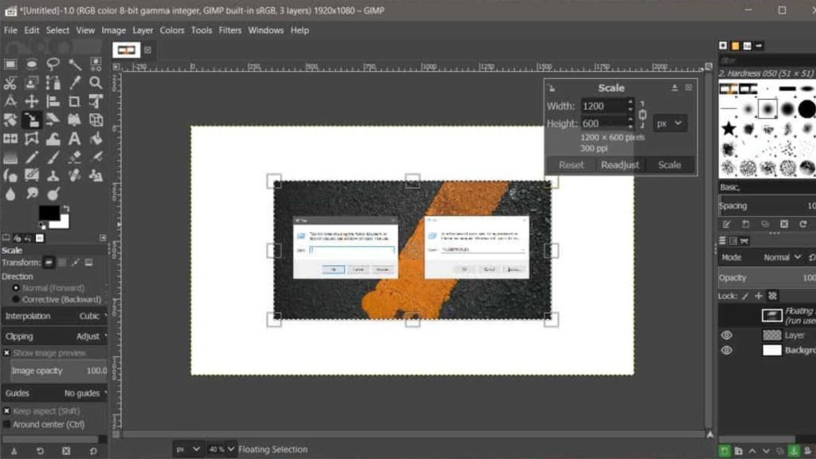Hide the Background layer using eye icon
The height and width of the screenshot is (459, 816).
pos(726,350)
